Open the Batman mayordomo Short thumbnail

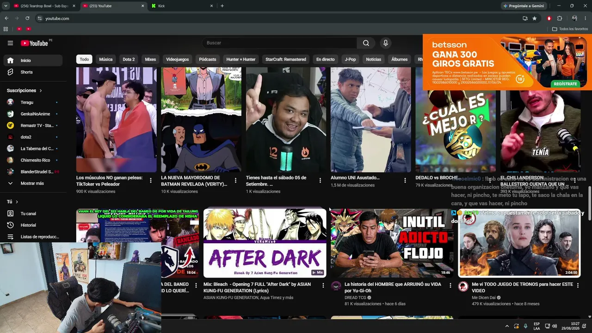pyautogui.click(x=201, y=119)
